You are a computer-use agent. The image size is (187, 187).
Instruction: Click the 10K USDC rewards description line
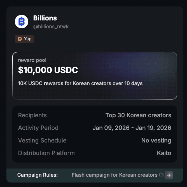click(80, 83)
